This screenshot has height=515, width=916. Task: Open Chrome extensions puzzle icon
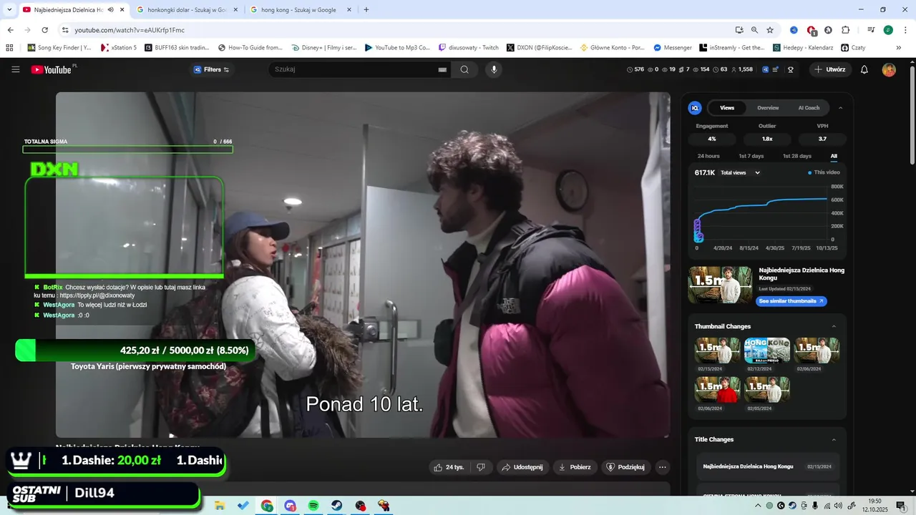[845, 30]
